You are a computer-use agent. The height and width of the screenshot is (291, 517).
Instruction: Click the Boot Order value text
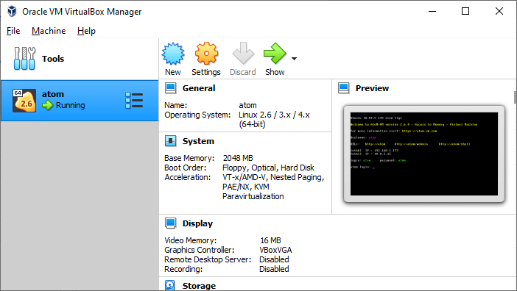coord(268,168)
